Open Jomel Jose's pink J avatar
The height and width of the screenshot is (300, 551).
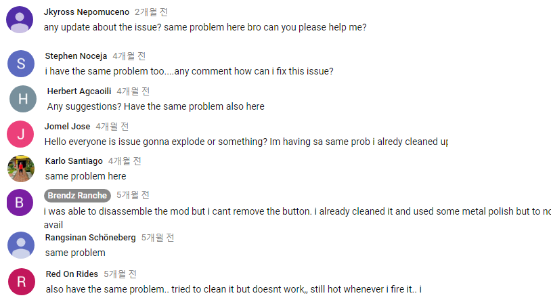pos(20,134)
